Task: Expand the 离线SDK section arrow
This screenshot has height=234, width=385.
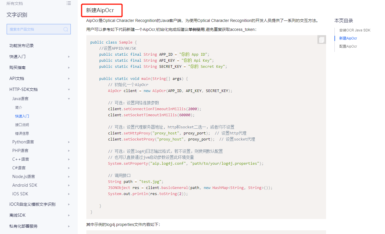Action: click(x=69, y=215)
